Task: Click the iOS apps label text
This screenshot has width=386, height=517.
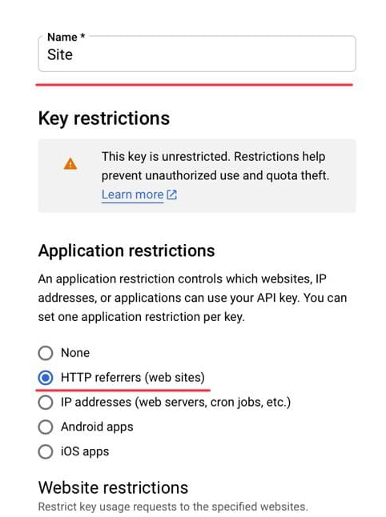Action: pos(85,451)
